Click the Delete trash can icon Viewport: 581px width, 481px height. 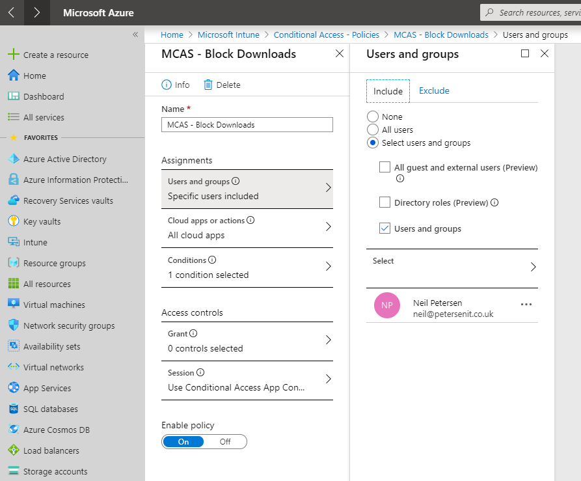pos(208,85)
